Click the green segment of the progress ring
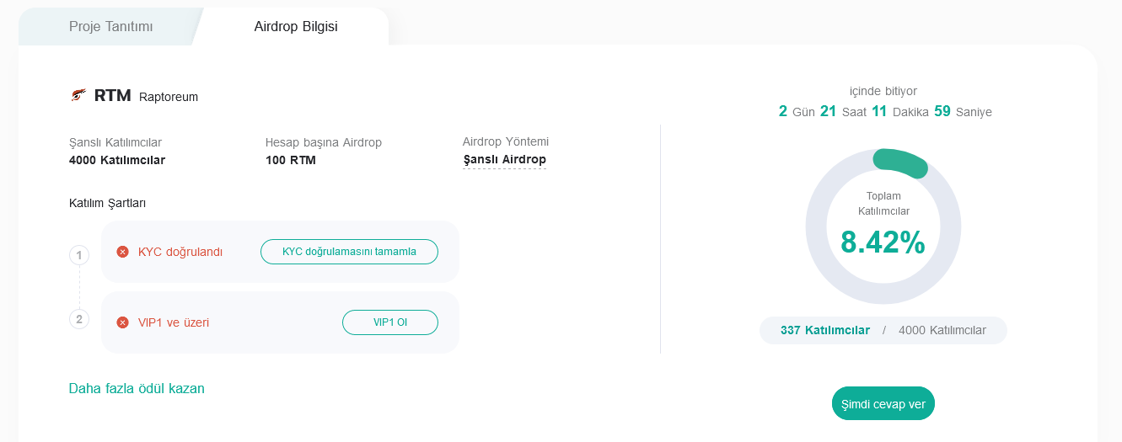The image size is (1122, 442). [x=902, y=163]
